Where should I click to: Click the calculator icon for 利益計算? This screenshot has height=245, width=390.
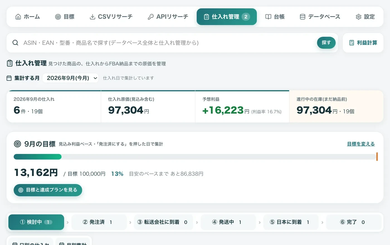(352, 43)
